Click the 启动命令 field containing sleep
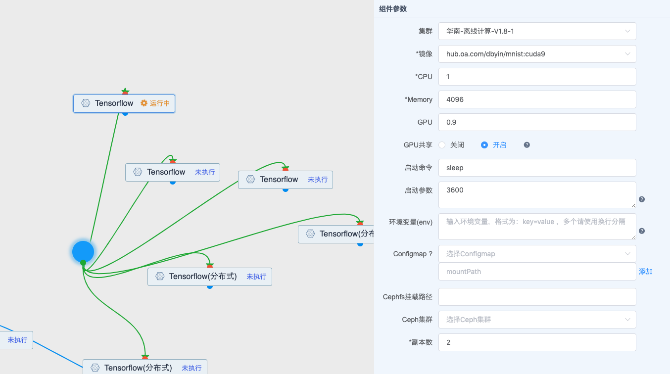 click(537, 168)
